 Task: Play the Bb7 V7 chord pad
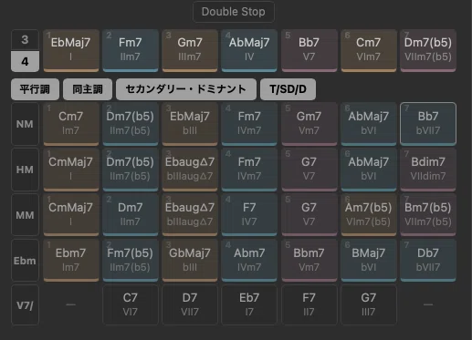[309, 50]
